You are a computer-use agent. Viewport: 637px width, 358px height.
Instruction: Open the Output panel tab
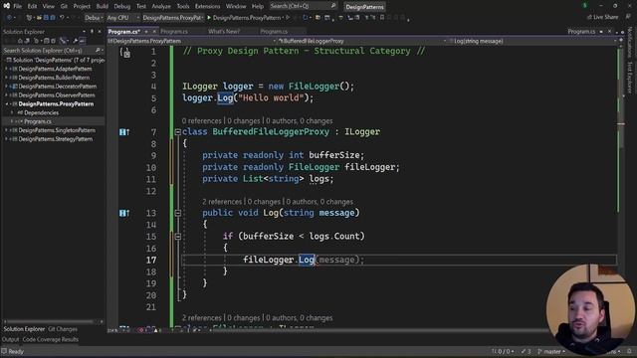(10, 339)
